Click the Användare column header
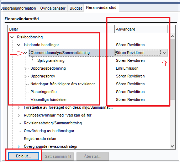This screenshot has width=180, height=162. pos(141,29)
